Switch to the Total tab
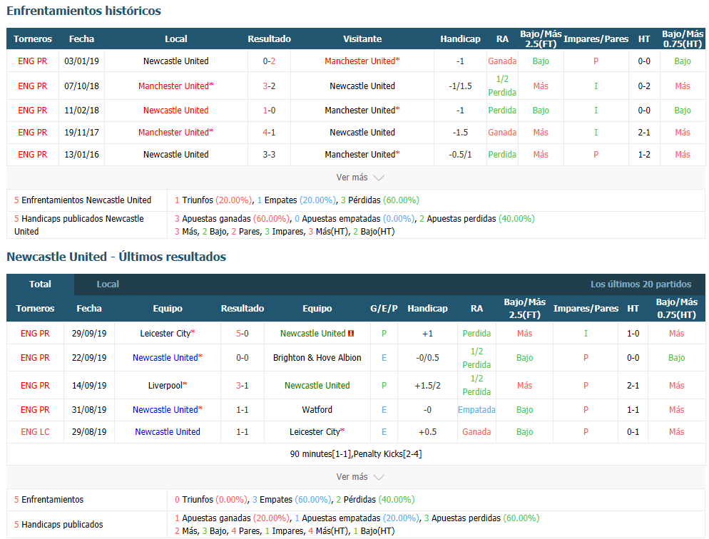709x539 pixels. [x=40, y=284]
